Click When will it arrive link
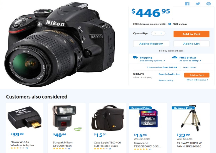 pos(197,80)
